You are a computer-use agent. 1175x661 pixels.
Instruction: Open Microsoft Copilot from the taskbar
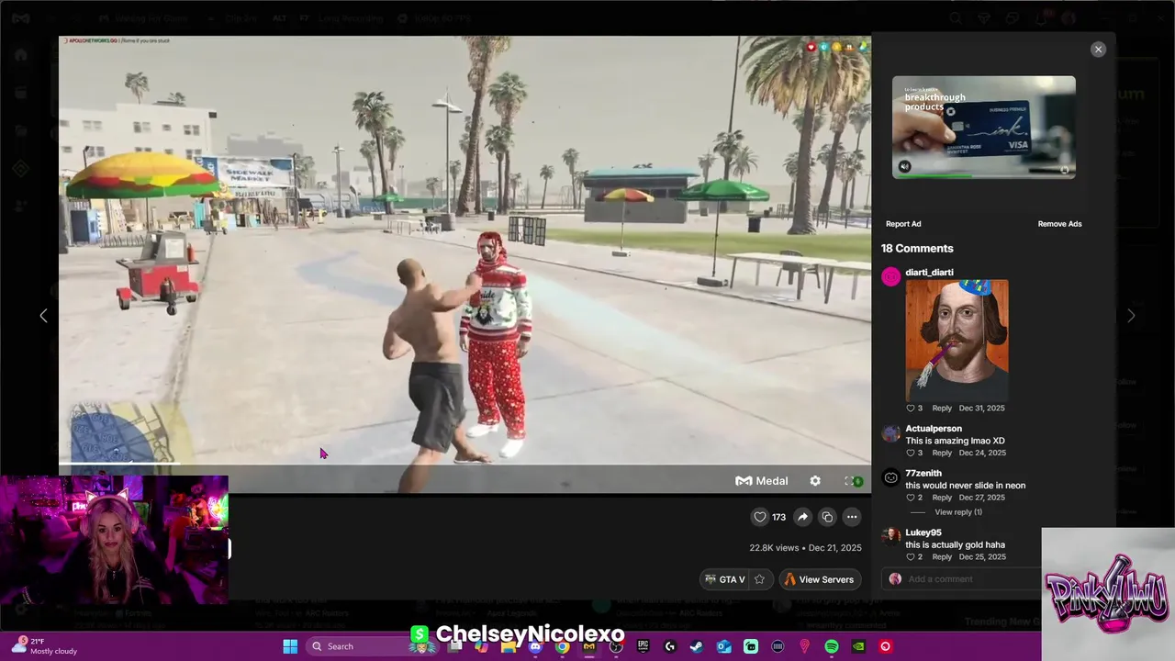click(481, 646)
